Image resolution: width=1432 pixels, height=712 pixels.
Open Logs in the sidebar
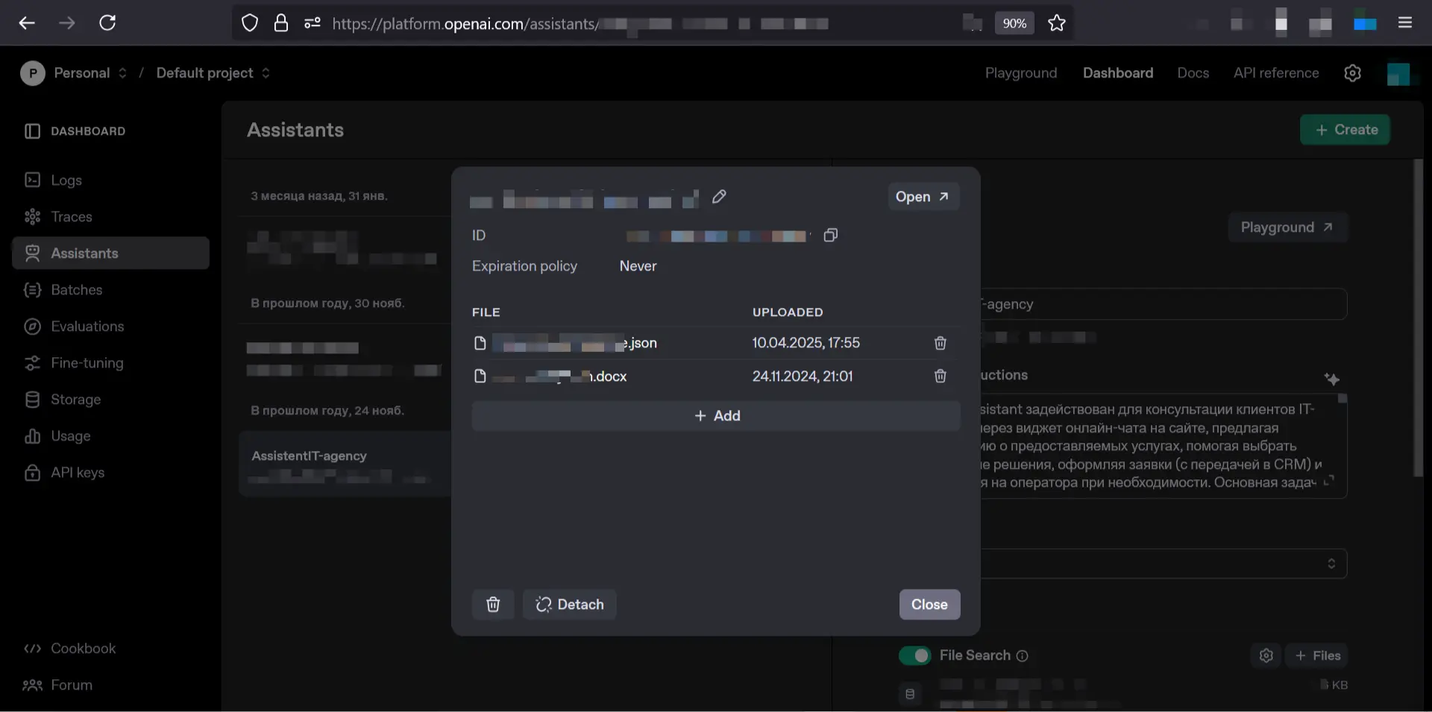coord(110,180)
